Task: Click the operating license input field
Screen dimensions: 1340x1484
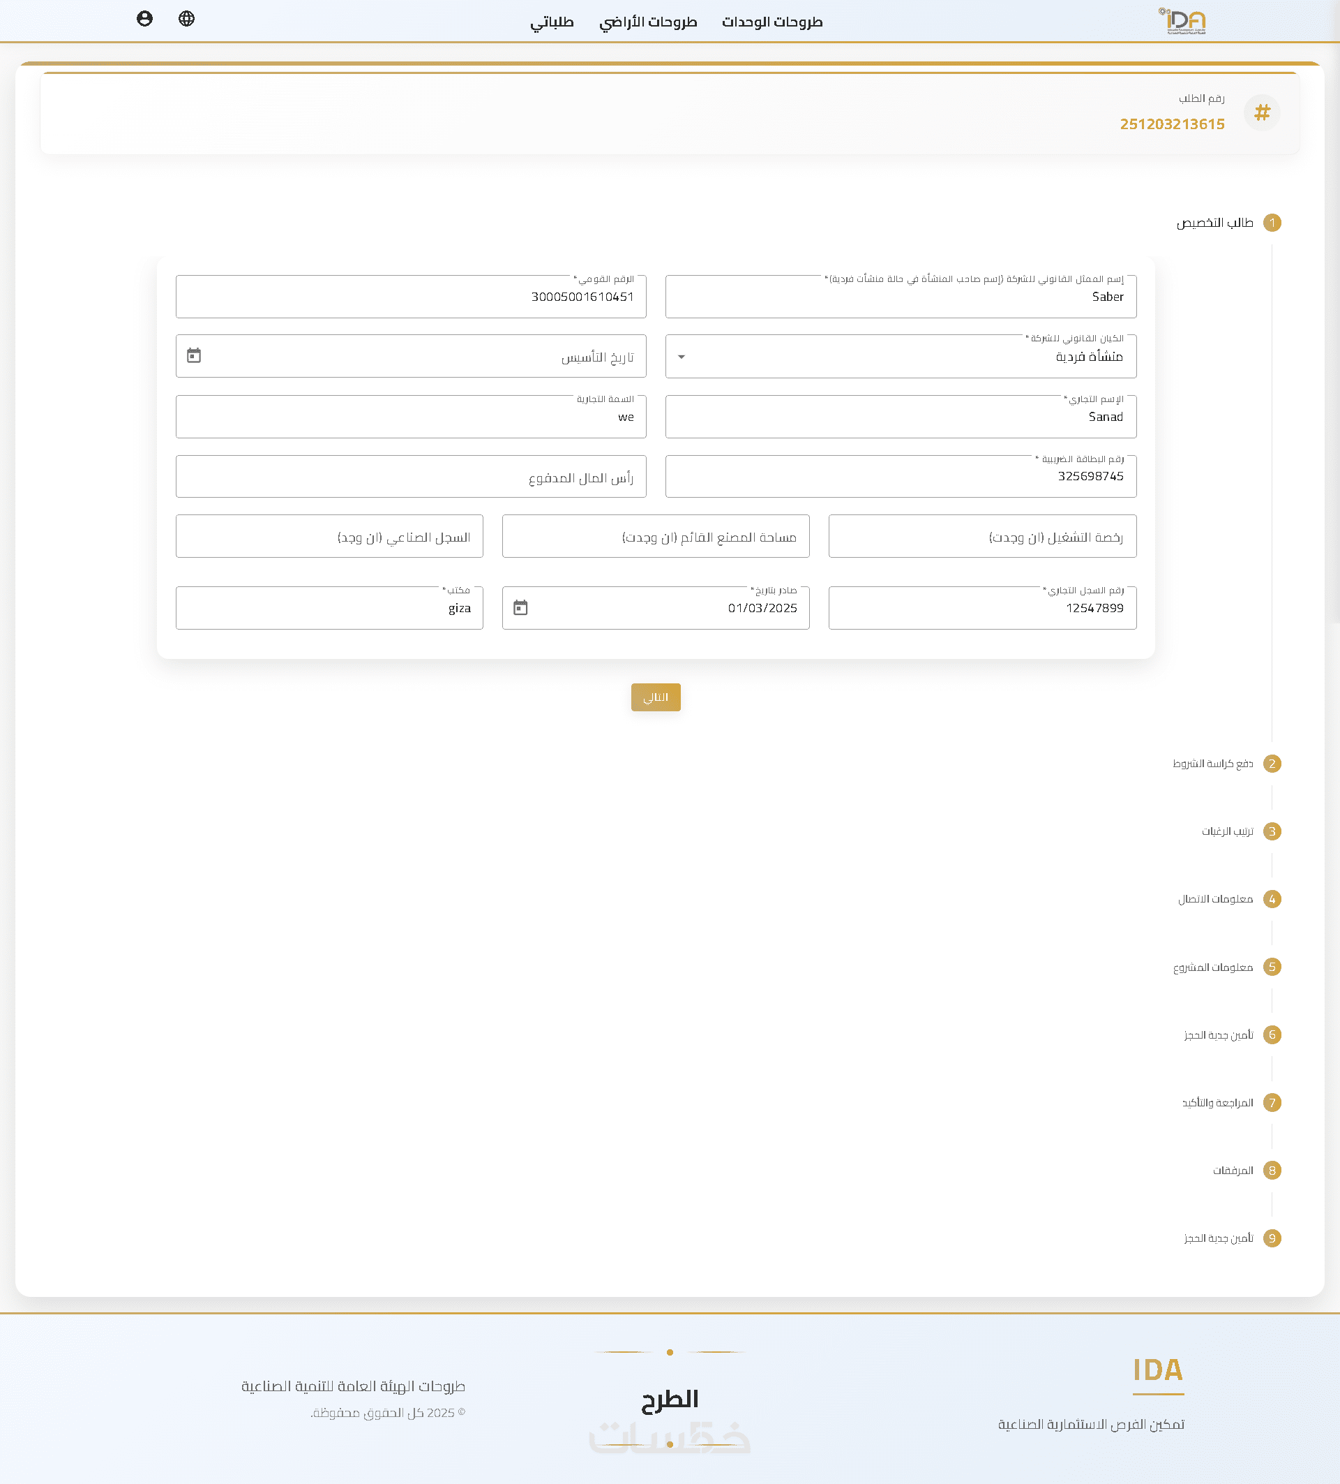Action: [982, 537]
